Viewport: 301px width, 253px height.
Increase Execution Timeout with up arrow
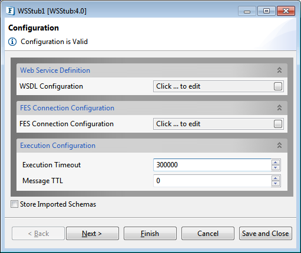[x=276, y=162]
